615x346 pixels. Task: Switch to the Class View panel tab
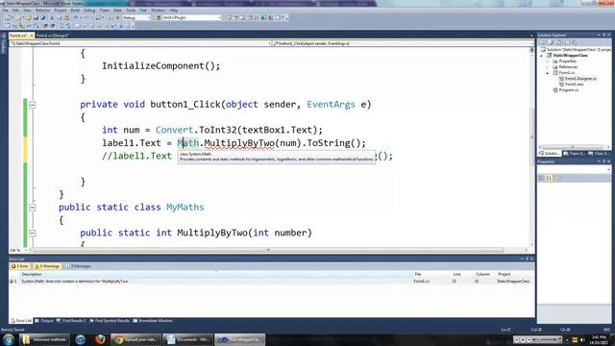[x=599, y=154]
